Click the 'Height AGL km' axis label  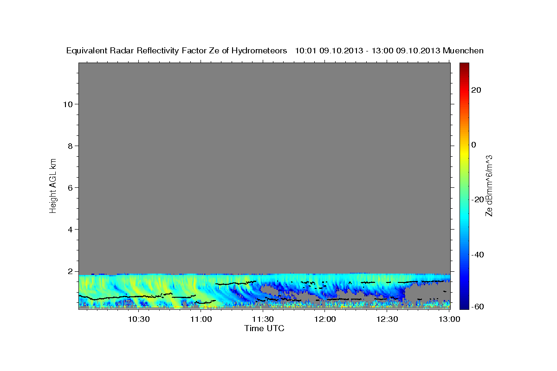click(53, 185)
